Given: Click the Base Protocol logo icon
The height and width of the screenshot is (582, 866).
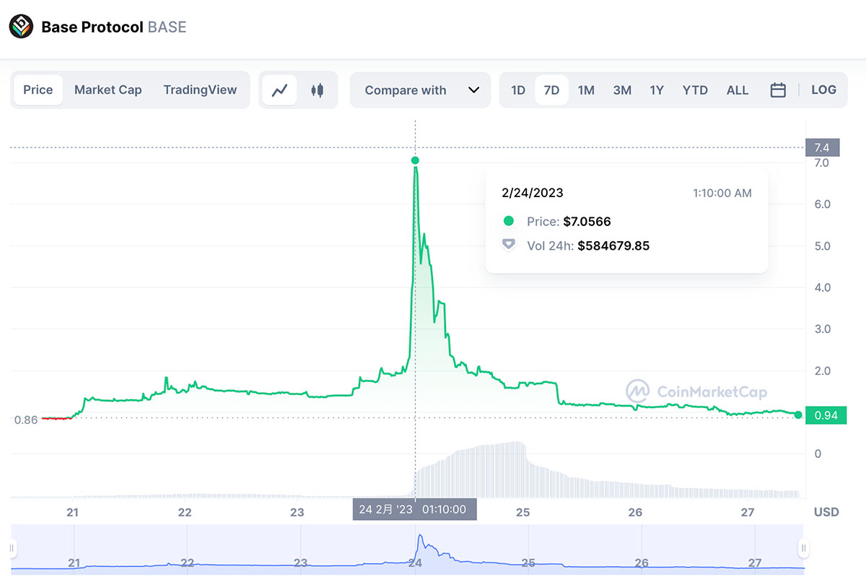Looking at the screenshot, I should [x=21, y=27].
